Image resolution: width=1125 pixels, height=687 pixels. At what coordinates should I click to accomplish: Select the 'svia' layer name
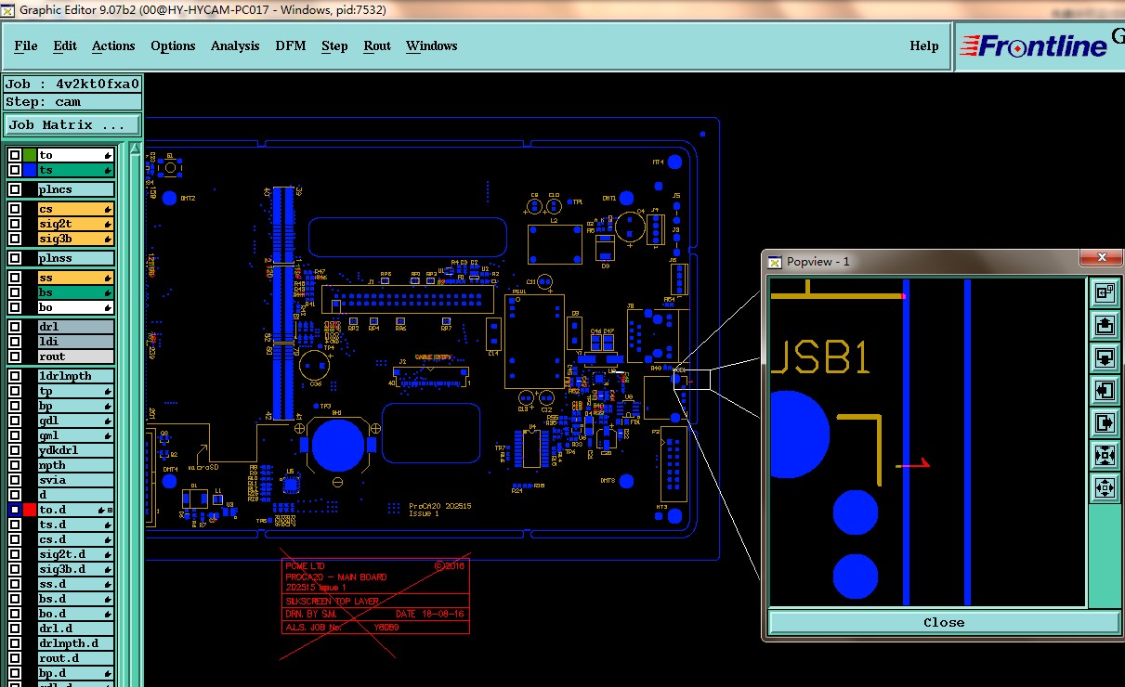(76, 480)
